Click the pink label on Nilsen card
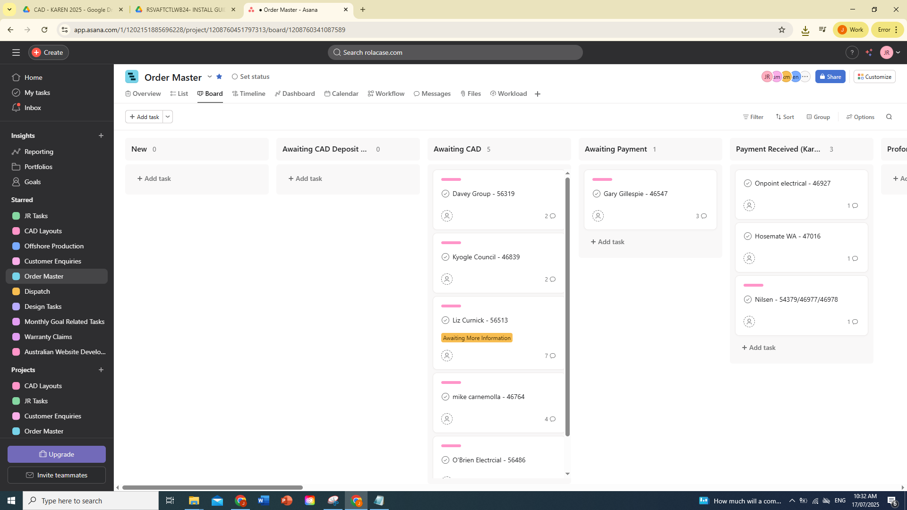The image size is (907, 510). coord(753,285)
